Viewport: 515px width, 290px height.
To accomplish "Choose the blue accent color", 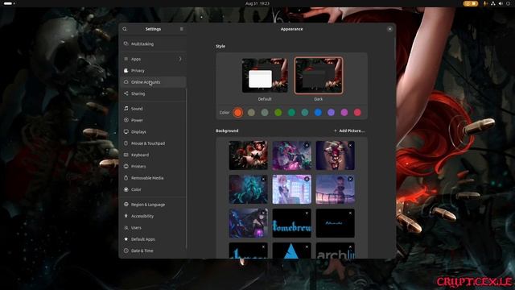I will point(318,113).
